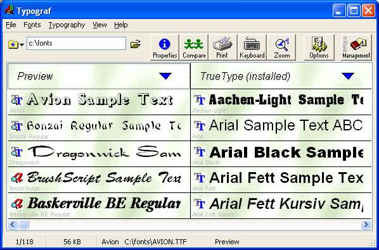Expand the Preview column dropdown arrow

(x=165, y=76)
